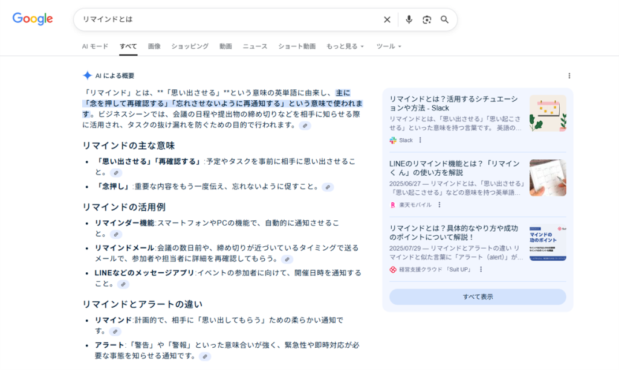Click into the search input field
The image size is (619, 370).
click(x=230, y=20)
